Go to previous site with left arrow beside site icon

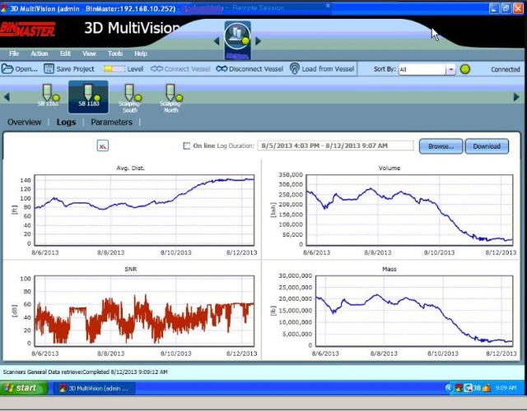coord(217,41)
